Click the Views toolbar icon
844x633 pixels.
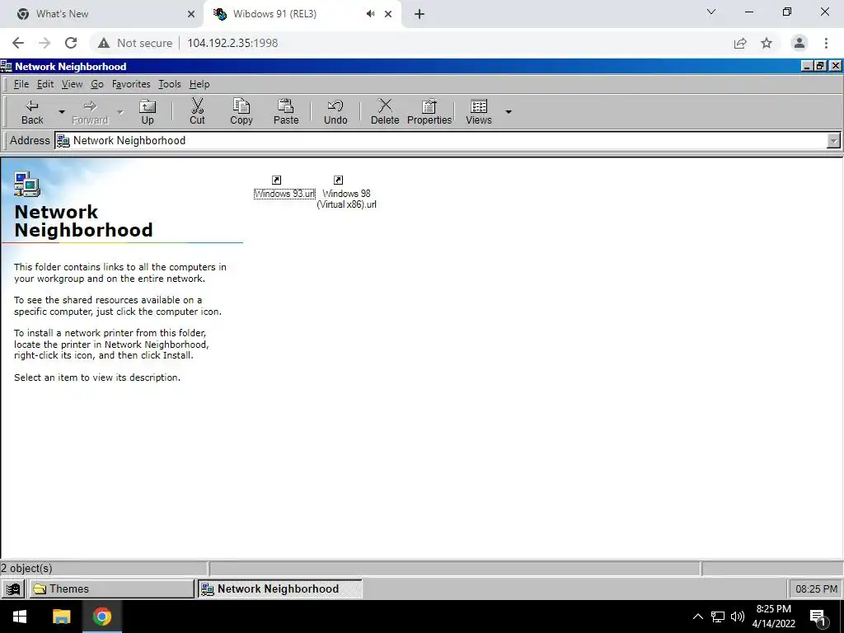pyautogui.click(x=479, y=105)
